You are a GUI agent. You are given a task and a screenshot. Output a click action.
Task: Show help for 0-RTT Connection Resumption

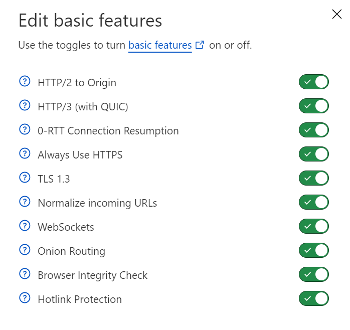(x=25, y=130)
